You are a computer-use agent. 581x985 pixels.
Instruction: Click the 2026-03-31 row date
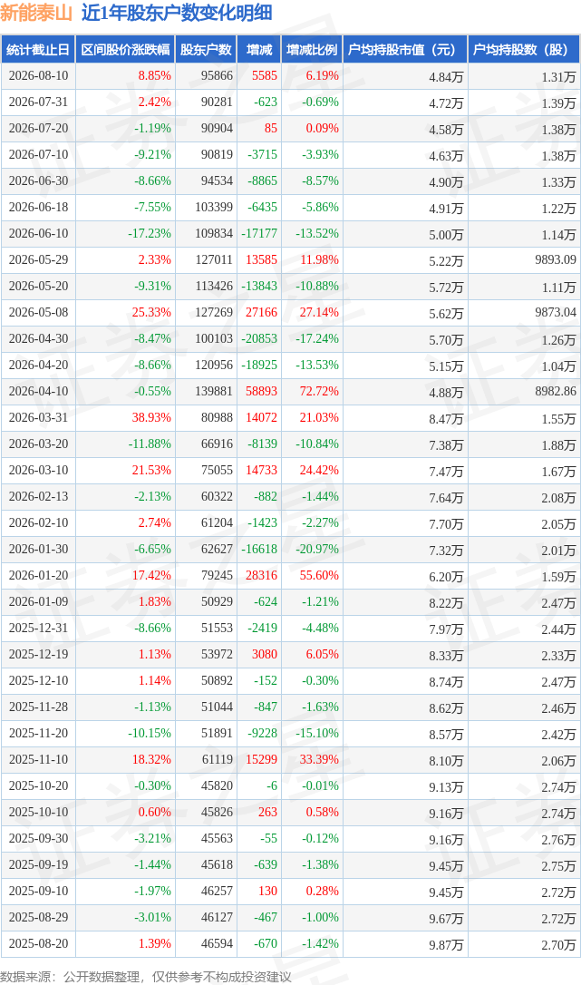pos(38,417)
